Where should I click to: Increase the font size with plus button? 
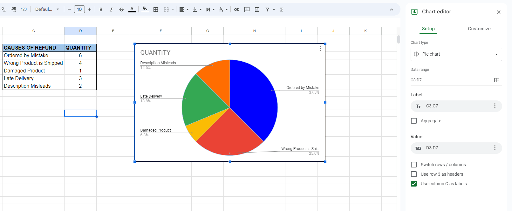tap(90, 10)
